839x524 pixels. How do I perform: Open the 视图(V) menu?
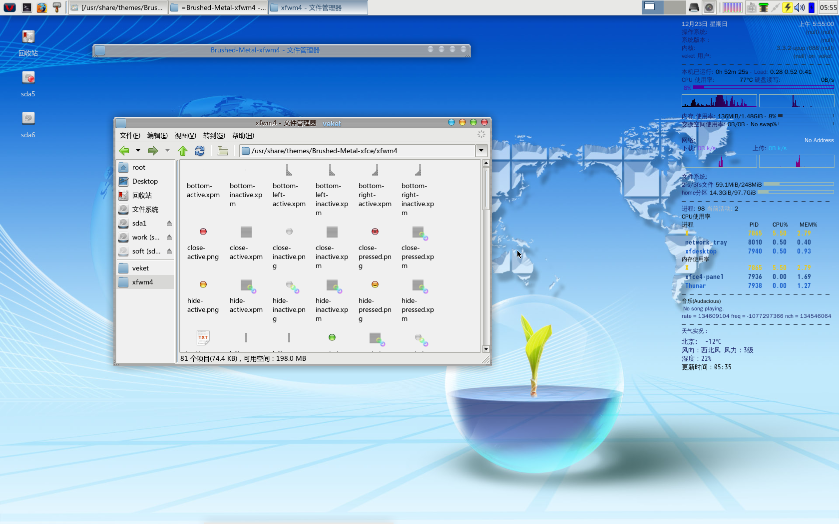[185, 136]
